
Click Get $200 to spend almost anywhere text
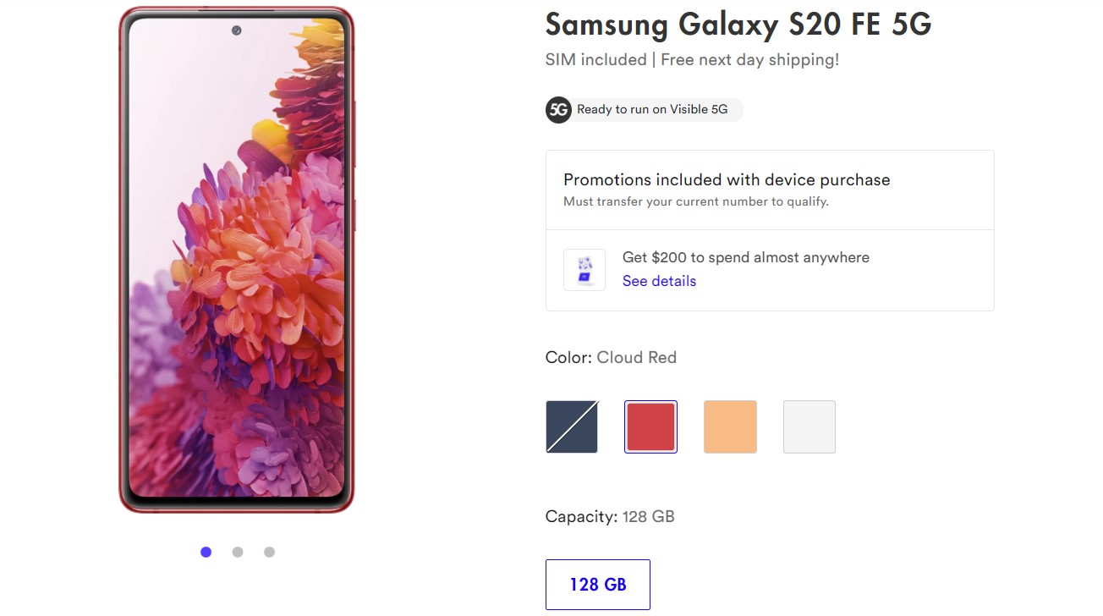745,257
